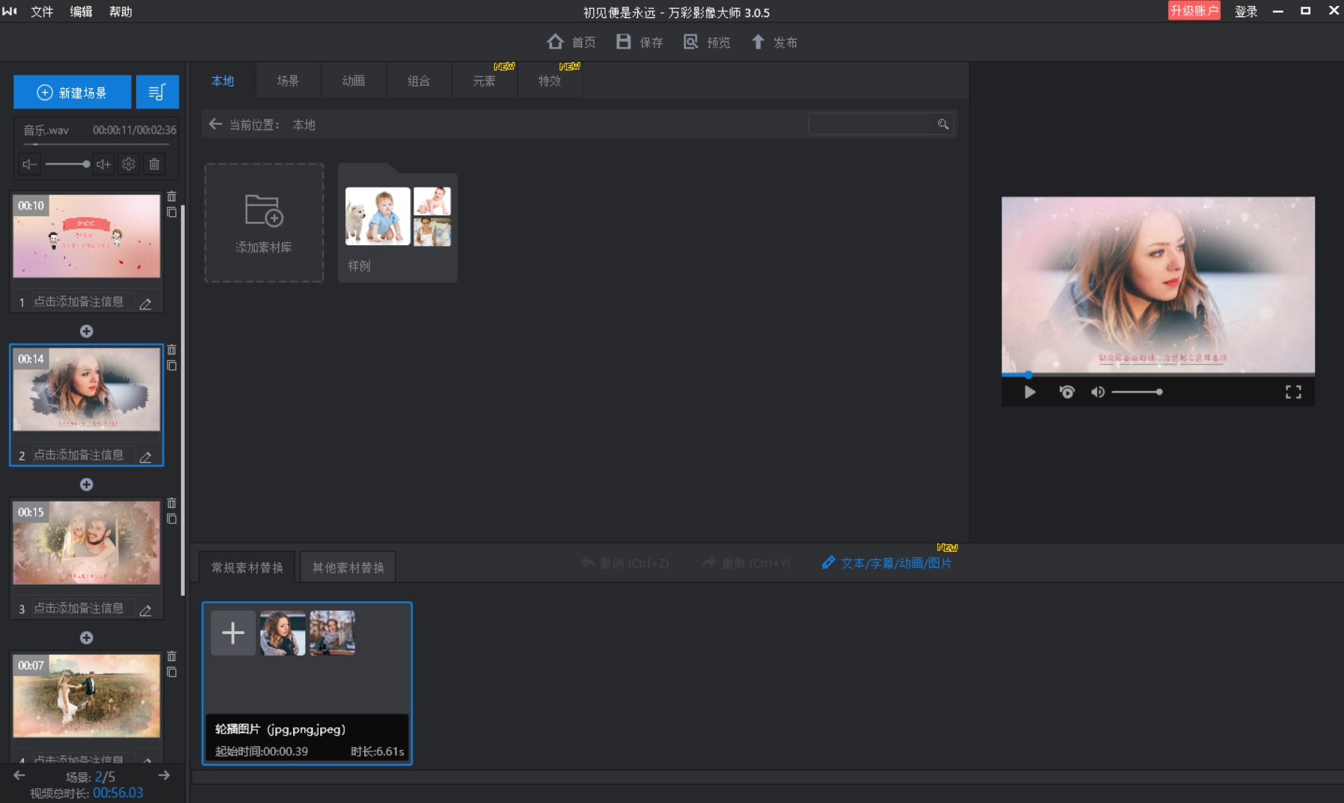Select the scene 1 thumbnail 00:10
Screen dimensions: 1344x803
87,236
